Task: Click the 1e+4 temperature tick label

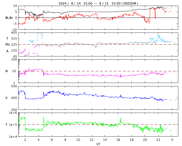Action: point(13,137)
